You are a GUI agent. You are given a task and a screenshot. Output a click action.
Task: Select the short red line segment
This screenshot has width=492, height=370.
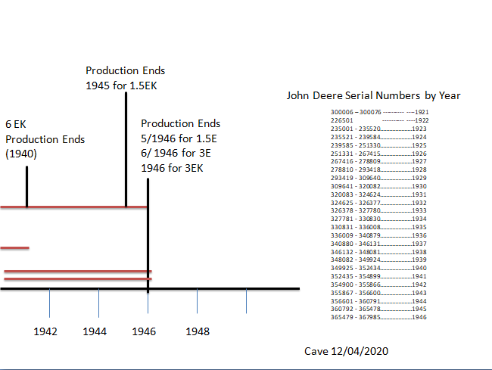click(x=14, y=247)
